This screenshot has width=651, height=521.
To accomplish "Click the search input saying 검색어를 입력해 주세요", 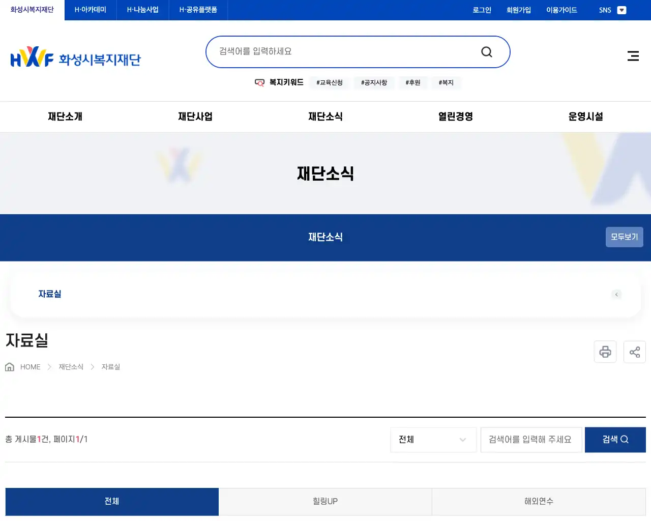I will tap(531, 440).
